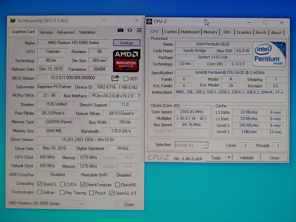296x222 pixels.
Task: Click the GPU Name field AMD Radeon HD 6900 Series
Action: pos(73,43)
